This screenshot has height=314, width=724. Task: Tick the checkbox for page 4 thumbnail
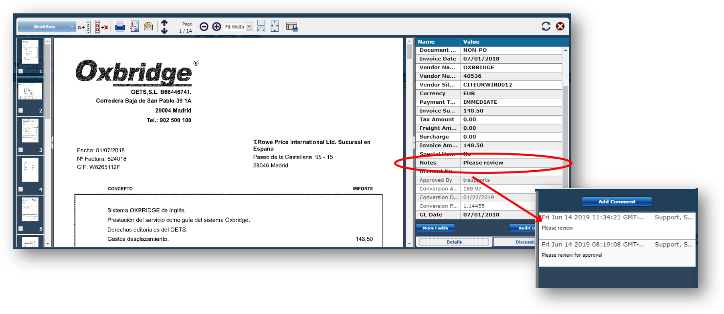(21, 189)
